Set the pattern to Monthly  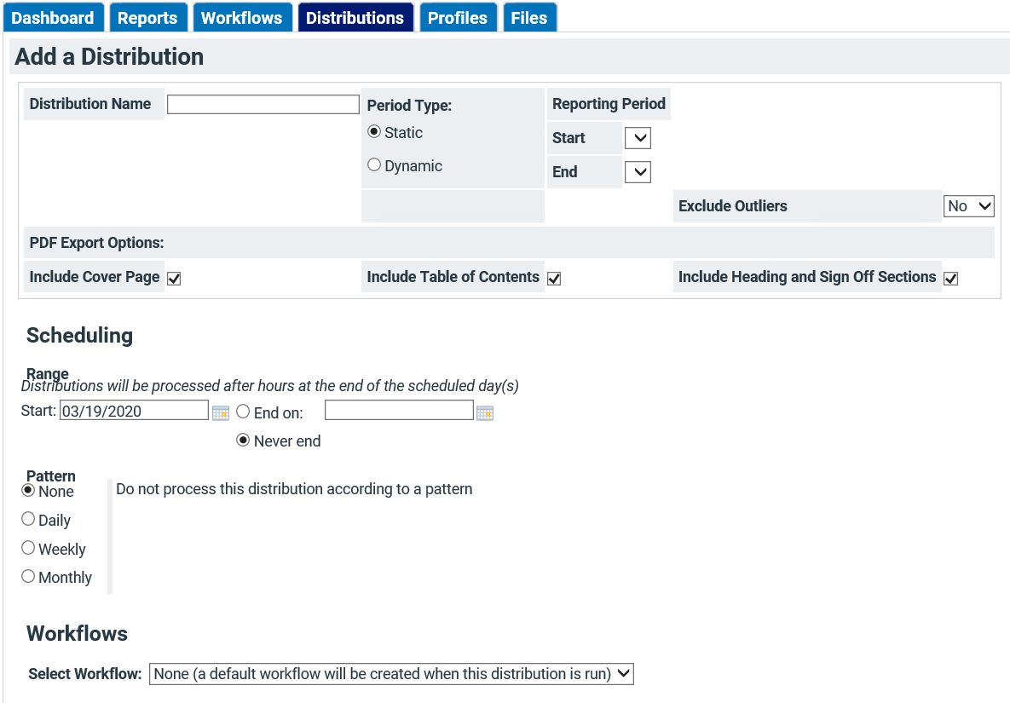coord(27,576)
